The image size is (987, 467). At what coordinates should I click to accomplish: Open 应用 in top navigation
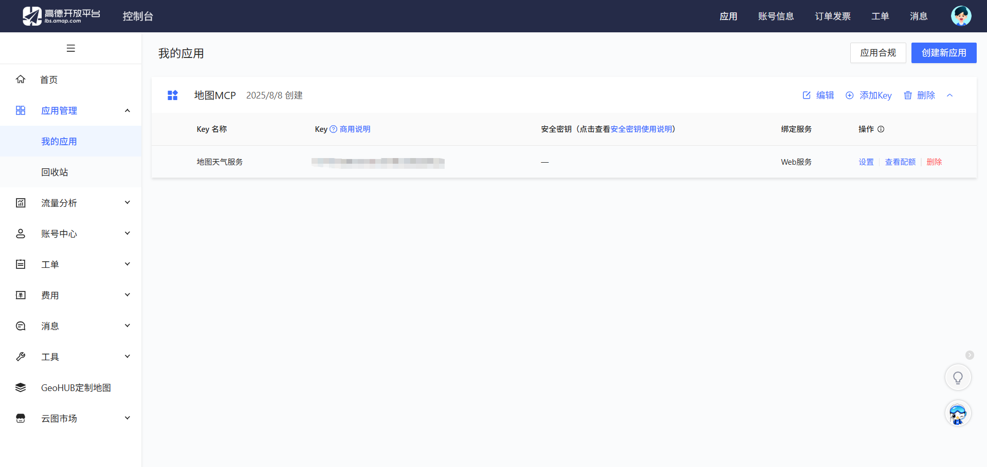click(x=728, y=16)
